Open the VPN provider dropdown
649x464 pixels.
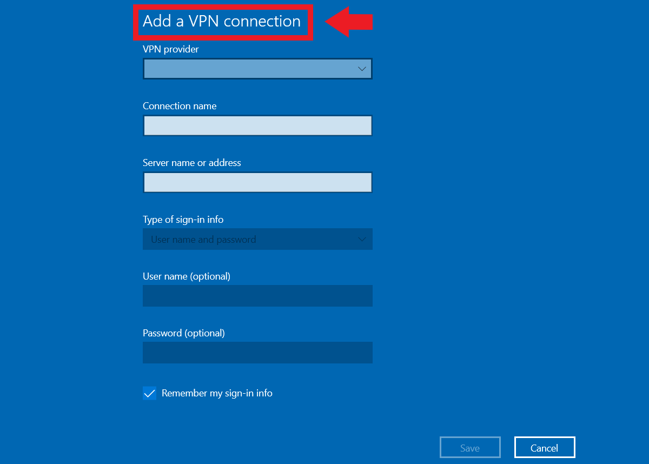pos(257,69)
